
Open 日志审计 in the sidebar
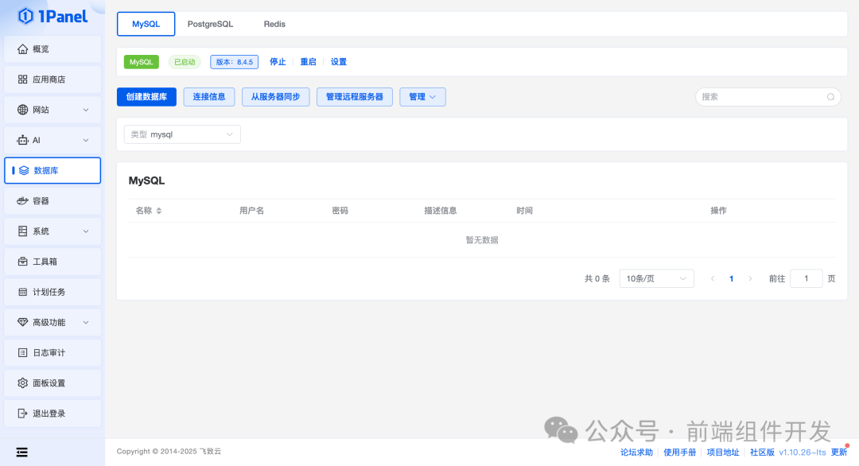(52, 352)
